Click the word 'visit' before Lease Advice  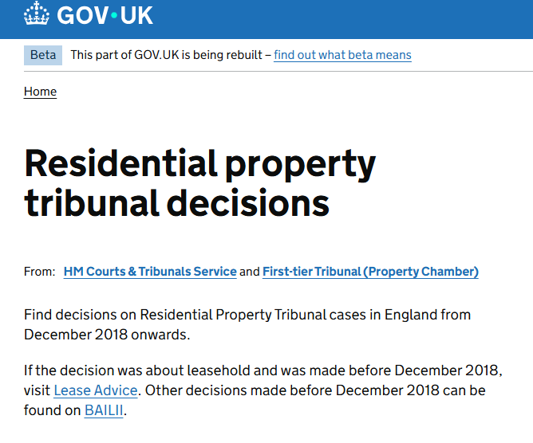pyautogui.click(x=37, y=390)
